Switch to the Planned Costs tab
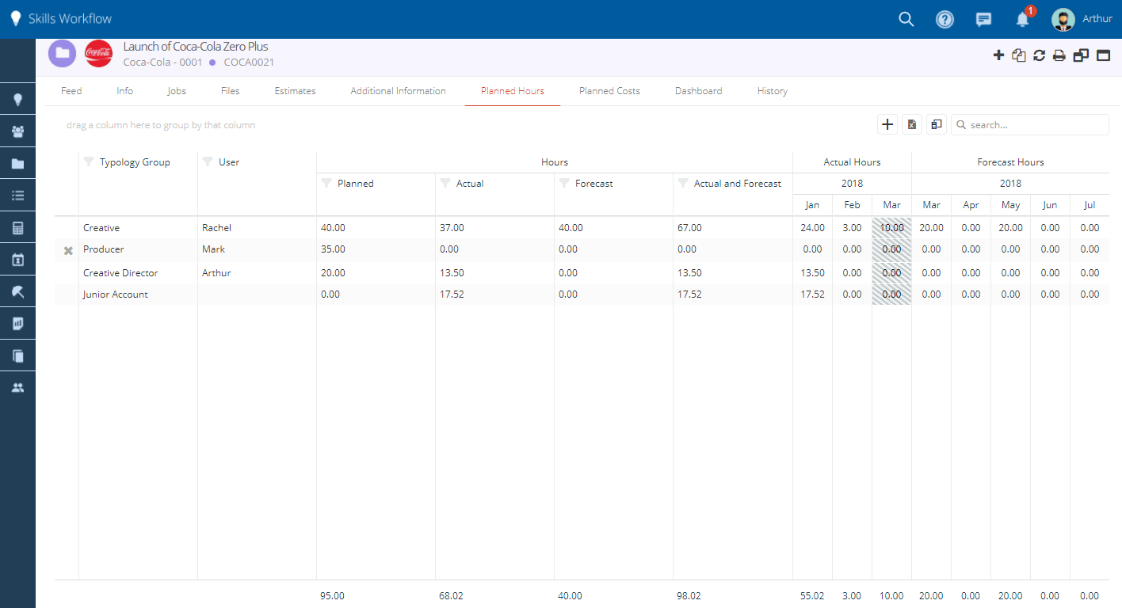This screenshot has width=1122, height=608. pyautogui.click(x=609, y=91)
